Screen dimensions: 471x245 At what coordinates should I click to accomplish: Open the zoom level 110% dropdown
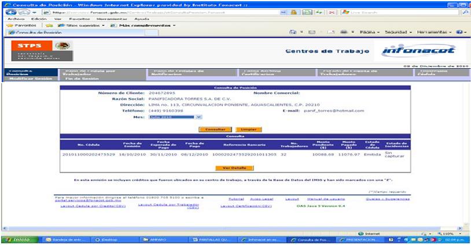(451, 233)
